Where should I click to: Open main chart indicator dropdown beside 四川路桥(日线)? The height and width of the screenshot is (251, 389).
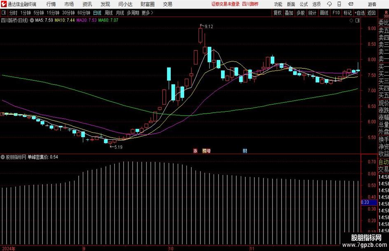(32, 20)
